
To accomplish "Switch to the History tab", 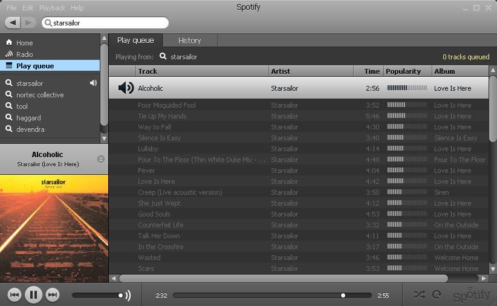I will pyautogui.click(x=189, y=41).
